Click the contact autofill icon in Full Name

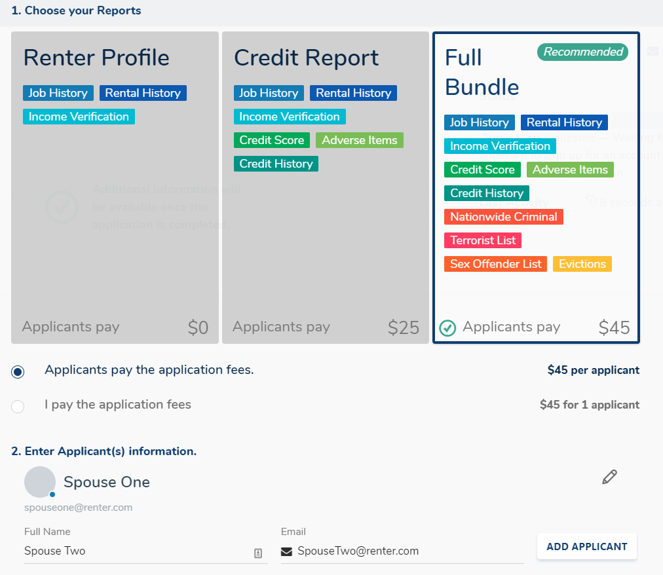pos(258,553)
